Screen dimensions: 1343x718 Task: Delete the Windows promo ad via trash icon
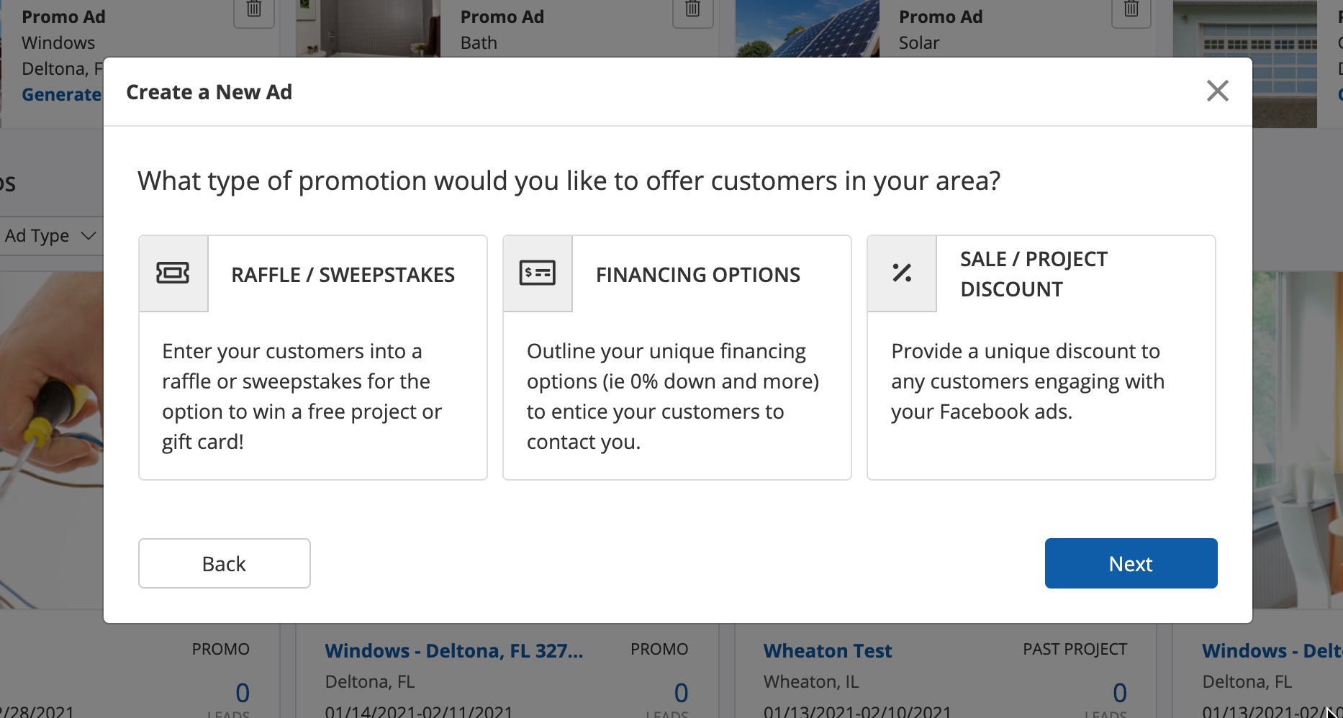(x=254, y=10)
